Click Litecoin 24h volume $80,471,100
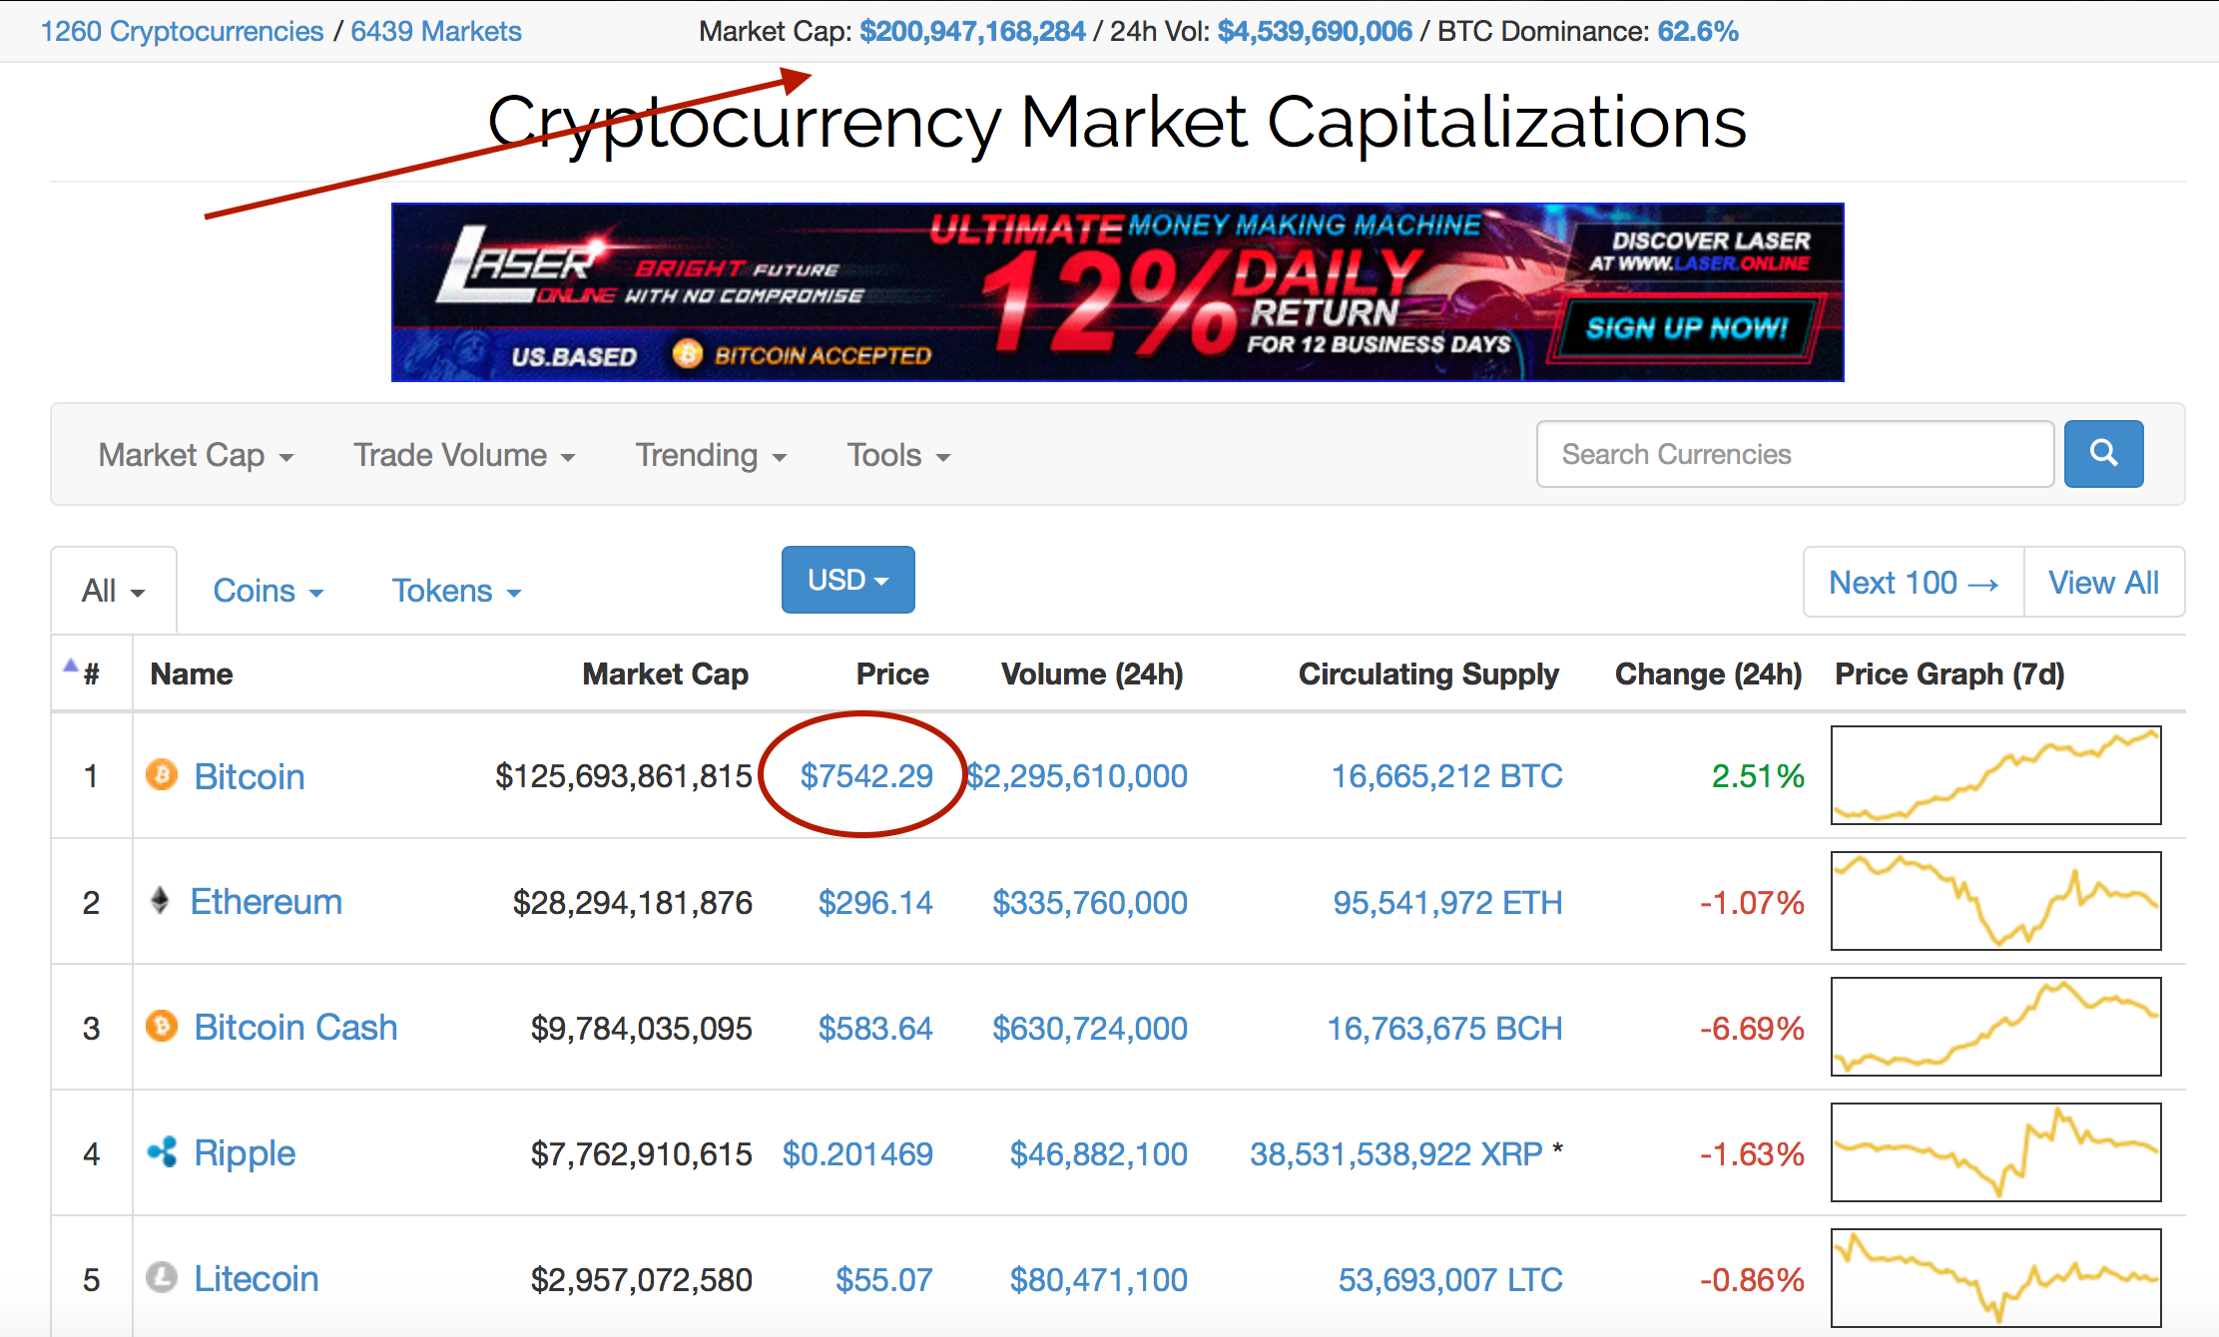The width and height of the screenshot is (2219, 1337). (x=1099, y=1280)
